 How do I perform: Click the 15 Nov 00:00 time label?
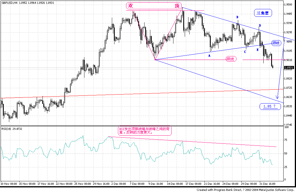click(27, 184)
